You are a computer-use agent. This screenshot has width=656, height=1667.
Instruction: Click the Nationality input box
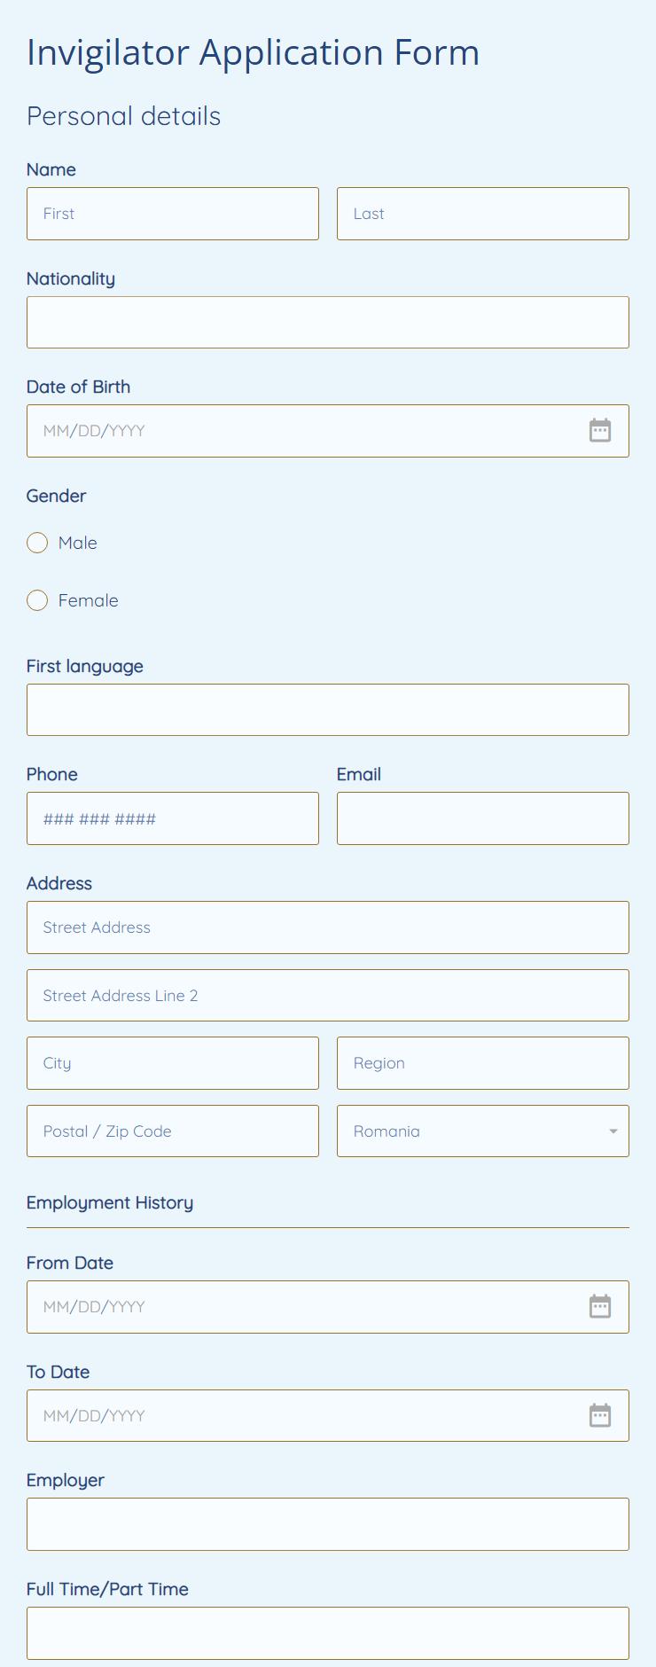coord(328,322)
